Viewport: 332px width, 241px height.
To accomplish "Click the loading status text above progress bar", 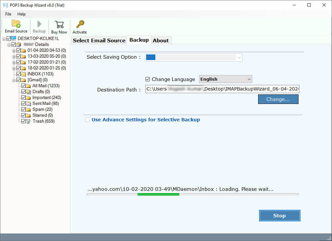I will click(180, 189).
